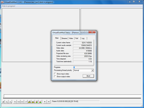Go to previous keyframe icon
This screenshot has height=108, width=144.
29,102
